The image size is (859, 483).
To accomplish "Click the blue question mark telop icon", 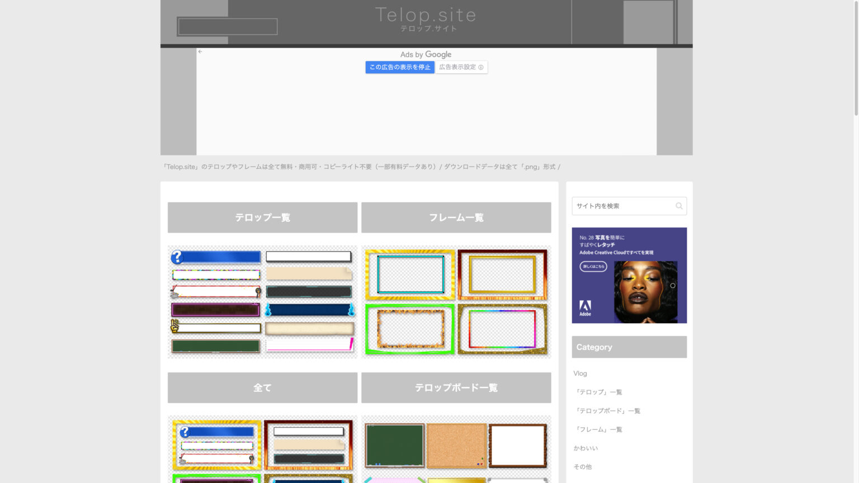I will [177, 257].
